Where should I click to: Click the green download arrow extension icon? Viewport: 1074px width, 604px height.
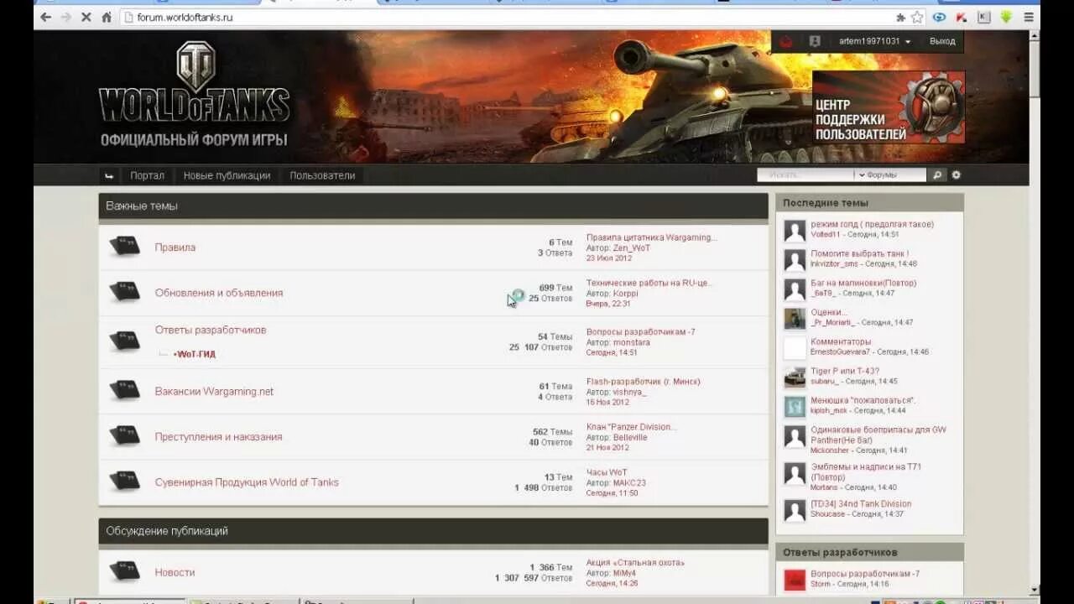click(x=1006, y=17)
